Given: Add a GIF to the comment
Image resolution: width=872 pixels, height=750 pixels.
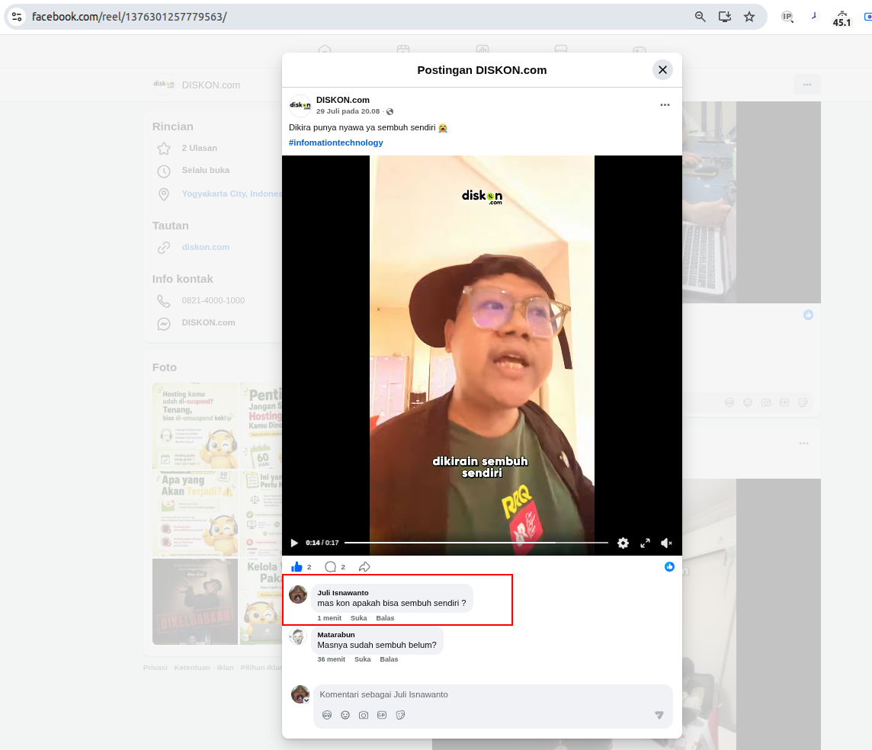Looking at the screenshot, I should click(382, 715).
